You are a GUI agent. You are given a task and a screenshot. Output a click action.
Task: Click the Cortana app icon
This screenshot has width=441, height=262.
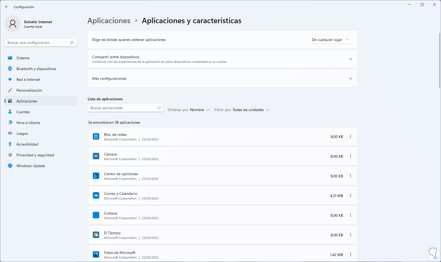[96, 215]
